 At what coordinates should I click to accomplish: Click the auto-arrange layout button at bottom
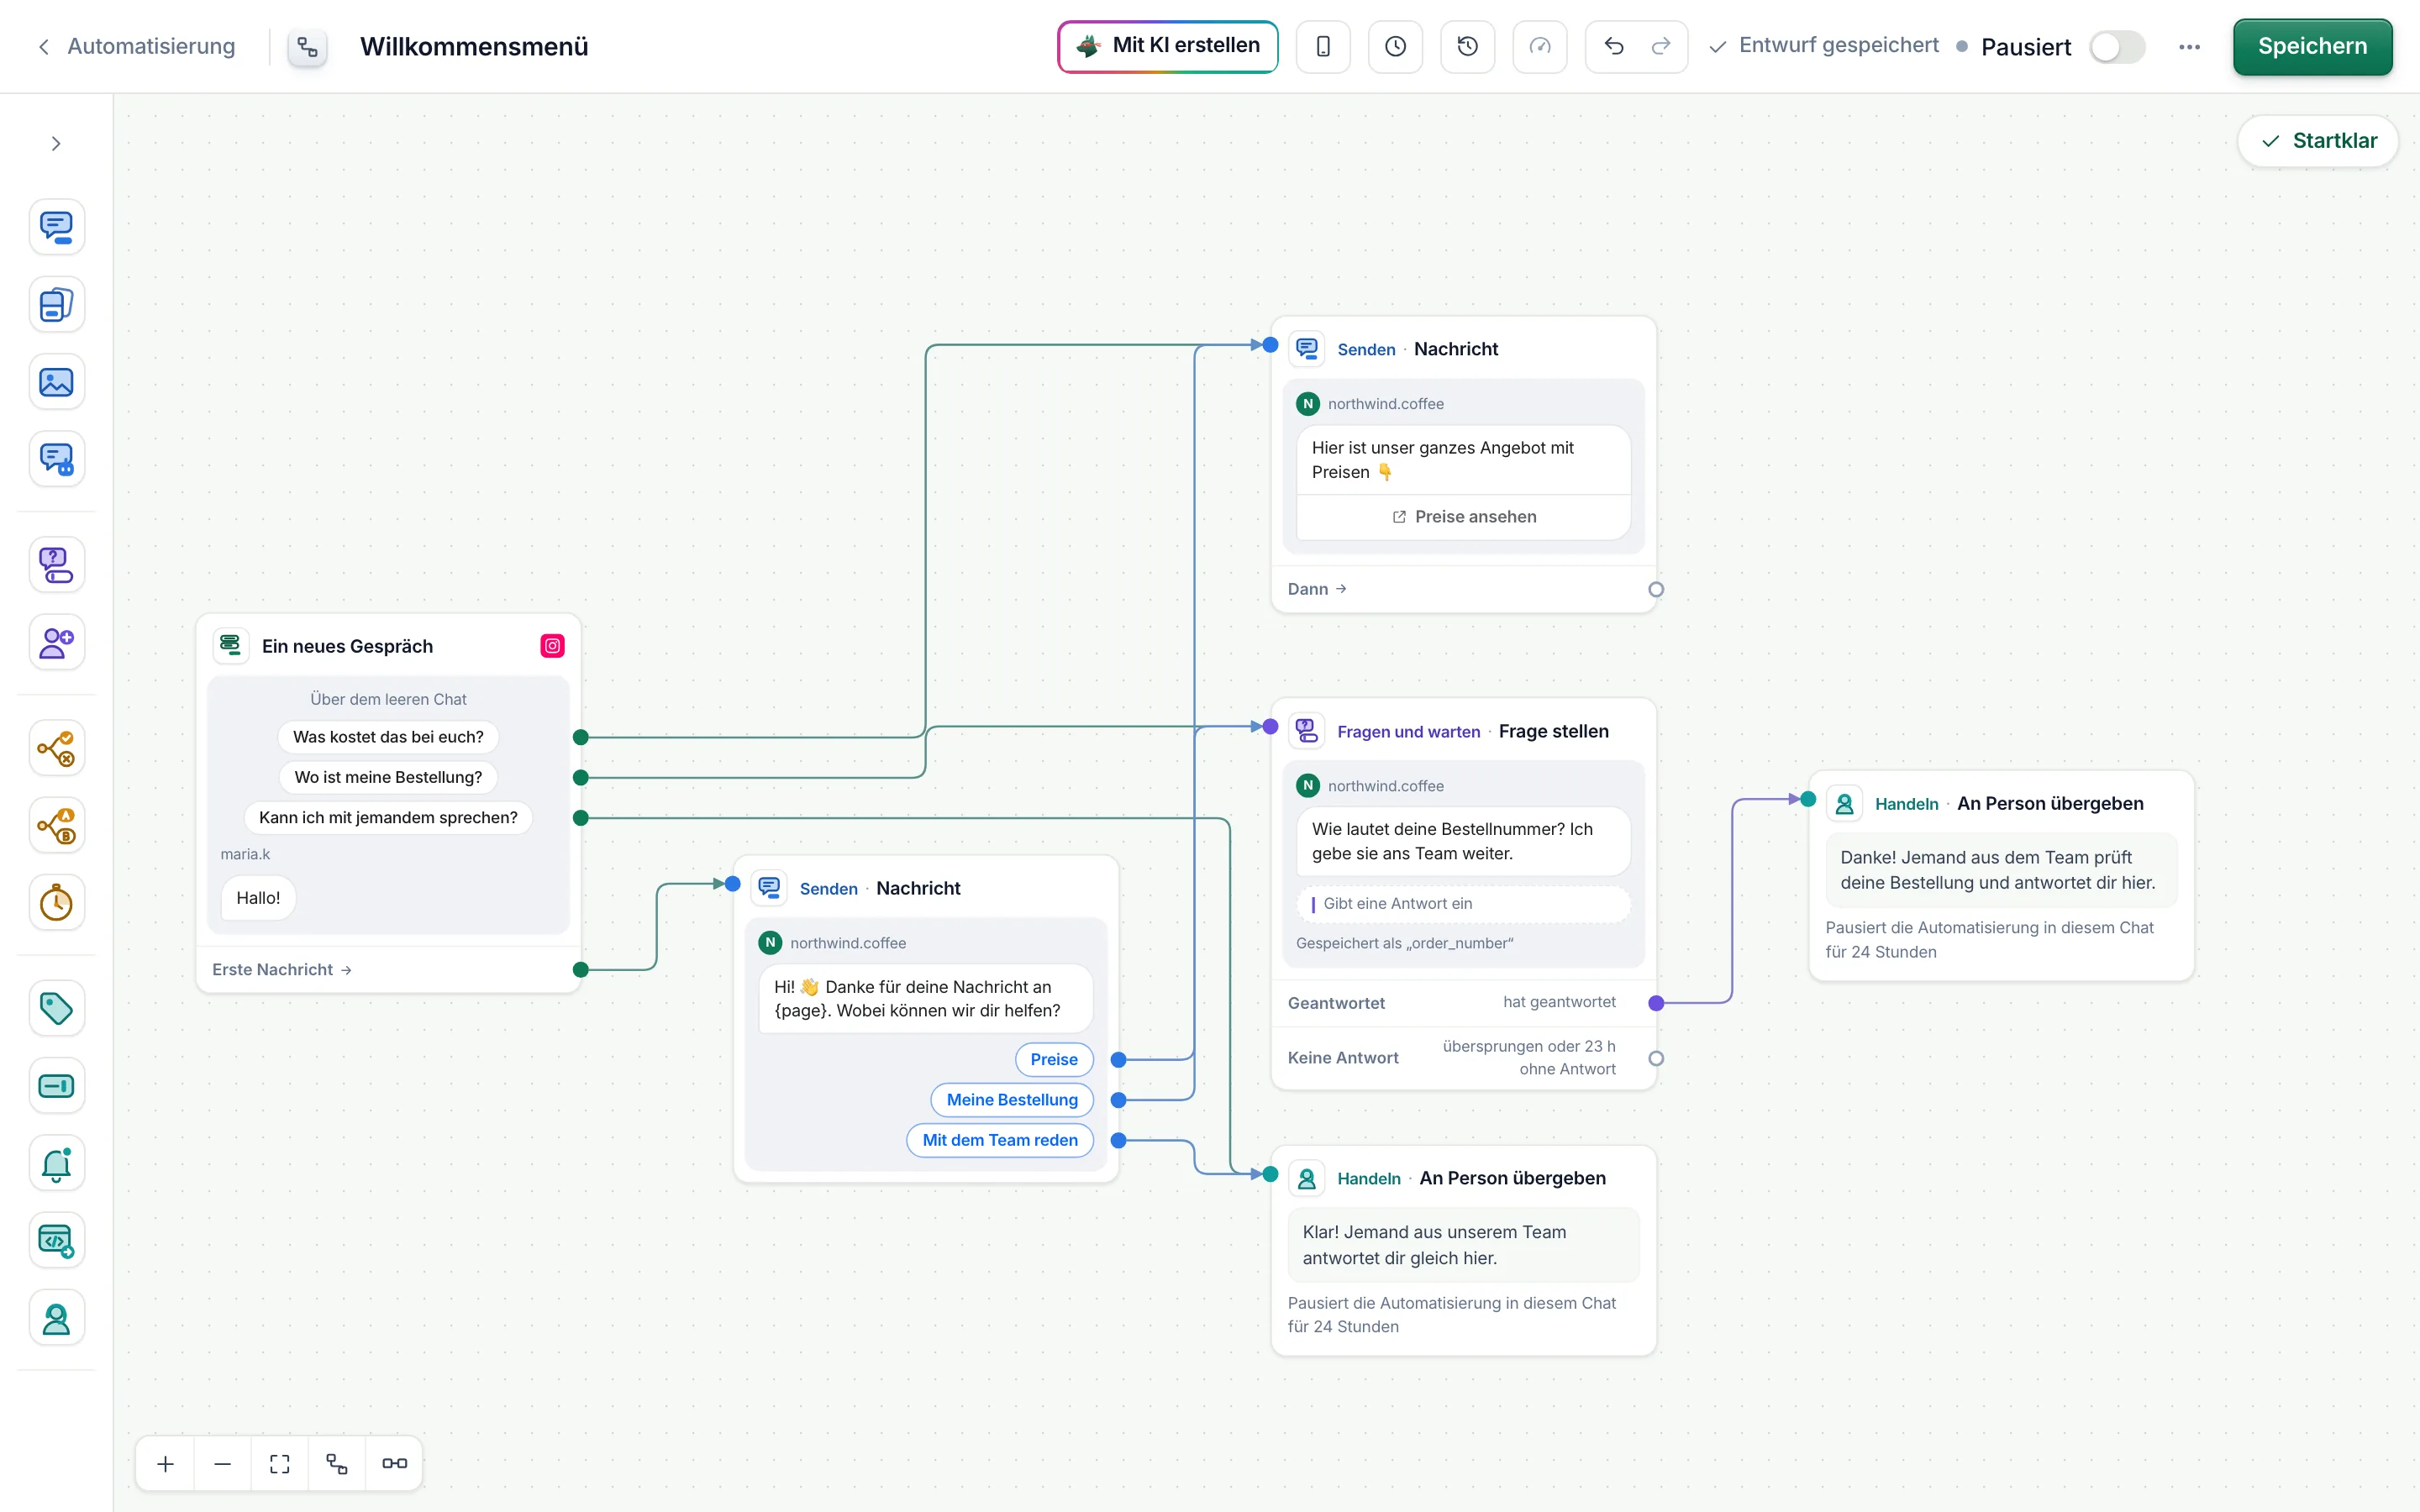pyautogui.click(x=337, y=1463)
